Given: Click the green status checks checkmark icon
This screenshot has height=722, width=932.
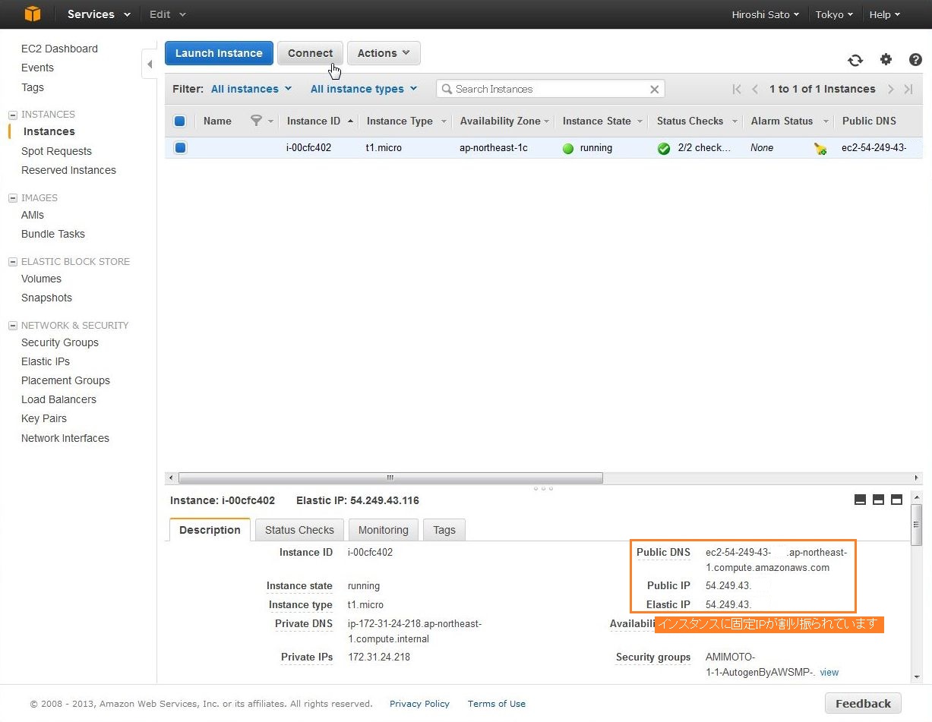Looking at the screenshot, I should 664,148.
